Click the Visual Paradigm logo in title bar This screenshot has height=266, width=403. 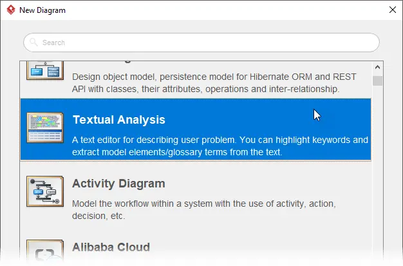pyautogui.click(x=11, y=10)
